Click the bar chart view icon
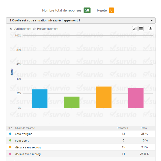 [135, 29]
